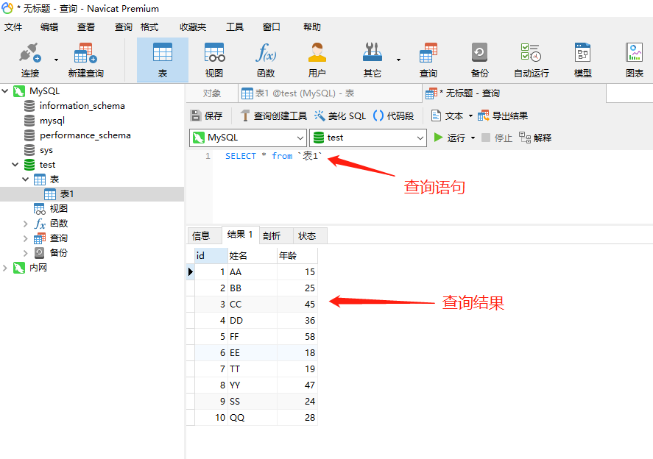This screenshot has width=653, height=459.
Task: Collapse the Tables (表) folder under test
Action: [26, 179]
